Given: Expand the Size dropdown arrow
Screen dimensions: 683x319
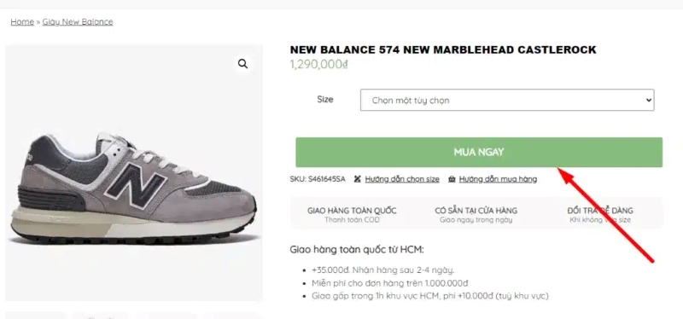Looking at the screenshot, I should point(649,100).
